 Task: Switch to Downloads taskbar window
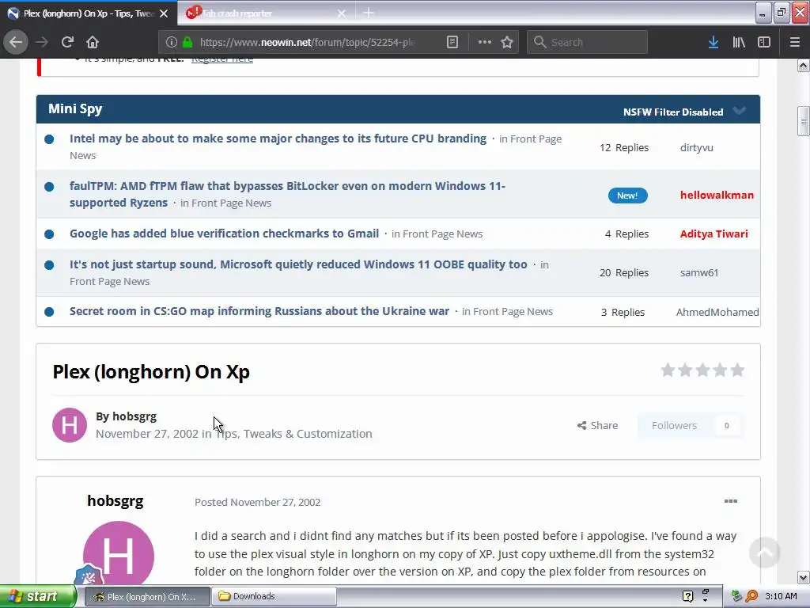pos(274,597)
